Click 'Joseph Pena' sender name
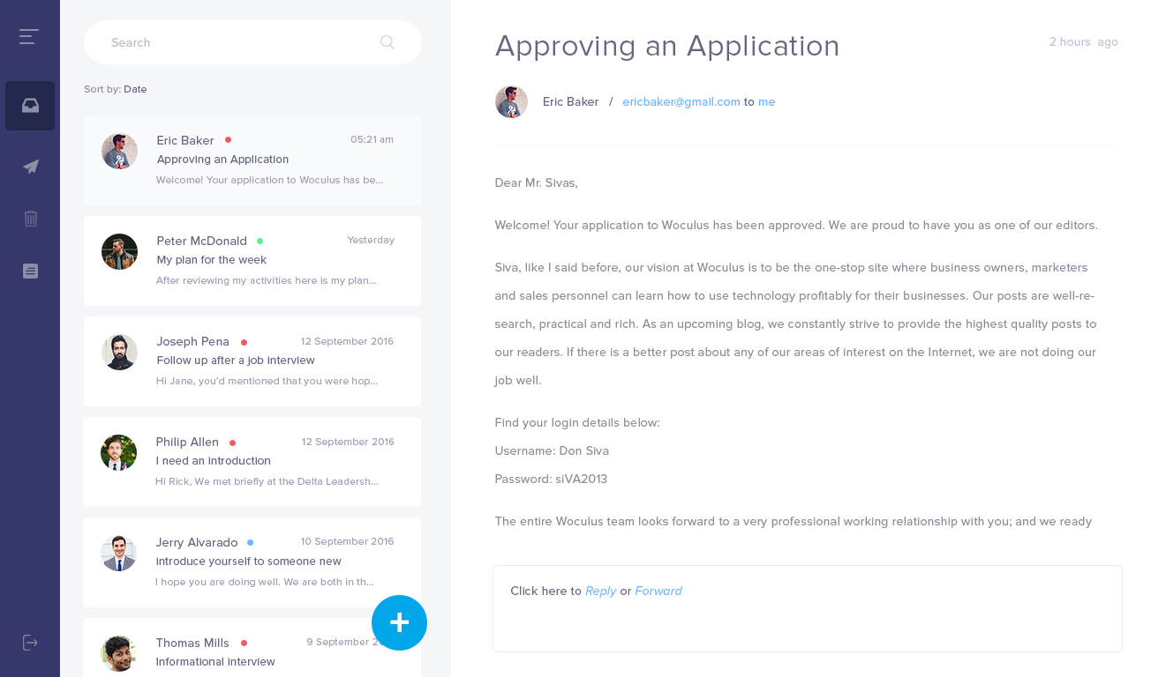1166x677 pixels. click(192, 341)
